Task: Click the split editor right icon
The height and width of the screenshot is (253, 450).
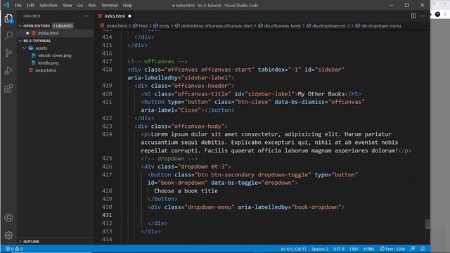Action: [x=413, y=16]
